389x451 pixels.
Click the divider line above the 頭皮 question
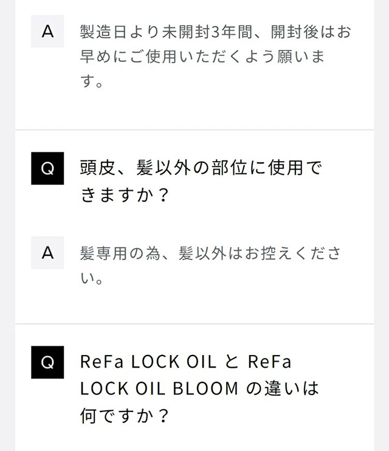pos(194,130)
